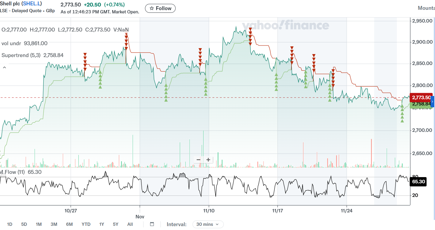
Task: Click the M Flow (11) indicator label
Action: coord(13,172)
